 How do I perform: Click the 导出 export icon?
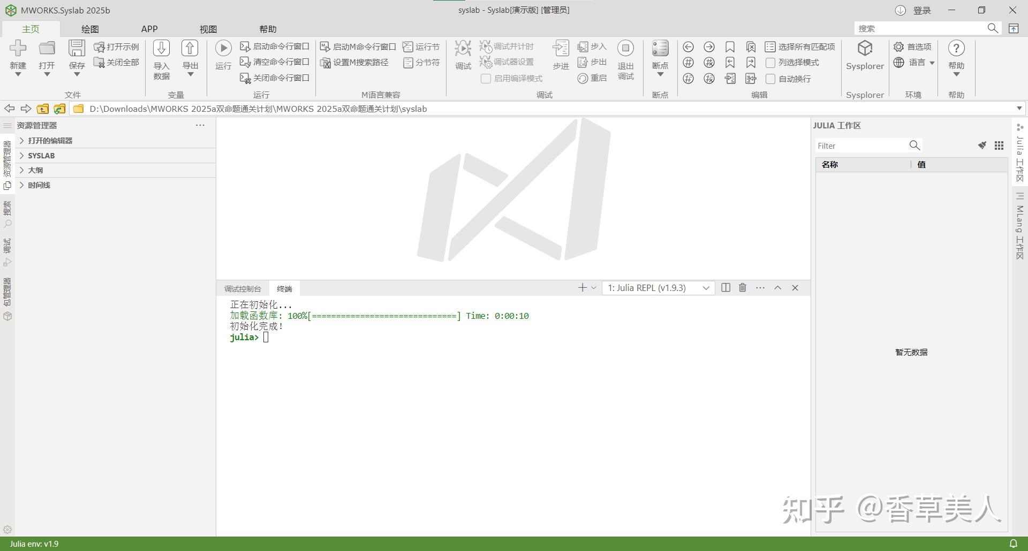click(x=190, y=49)
